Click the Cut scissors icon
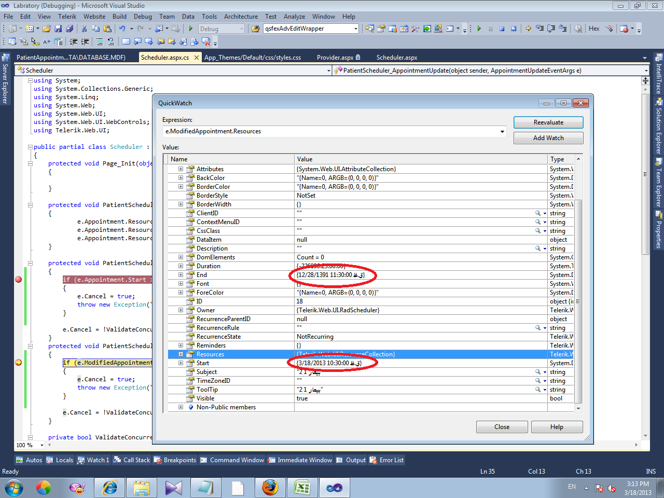 click(84, 29)
